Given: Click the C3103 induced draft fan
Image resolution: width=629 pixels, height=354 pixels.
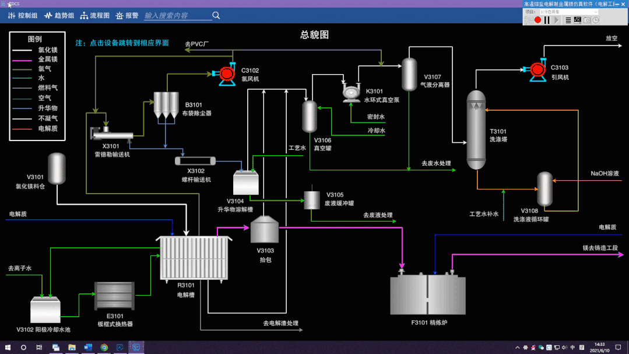Looking at the screenshot, I should [537, 70].
